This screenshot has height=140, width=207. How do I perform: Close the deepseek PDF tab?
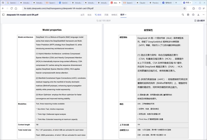coord(120,3)
